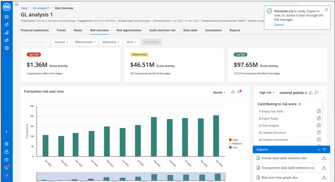Download Entries data table selection.xlsx
Image resolution: width=335 pixels, height=182 pixels.
pyautogui.click(x=324, y=158)
